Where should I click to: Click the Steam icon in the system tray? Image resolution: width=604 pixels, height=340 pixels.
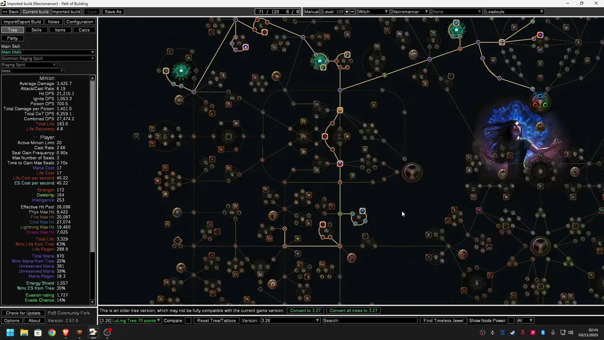click(512, 332)
